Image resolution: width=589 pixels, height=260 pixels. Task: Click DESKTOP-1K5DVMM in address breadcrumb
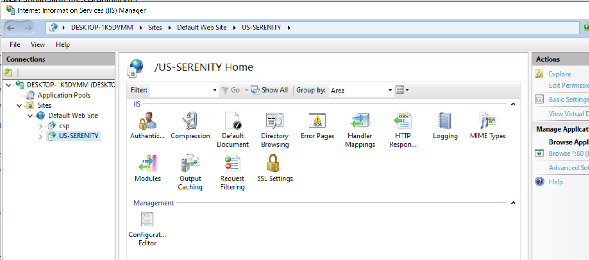pos(102,28)
